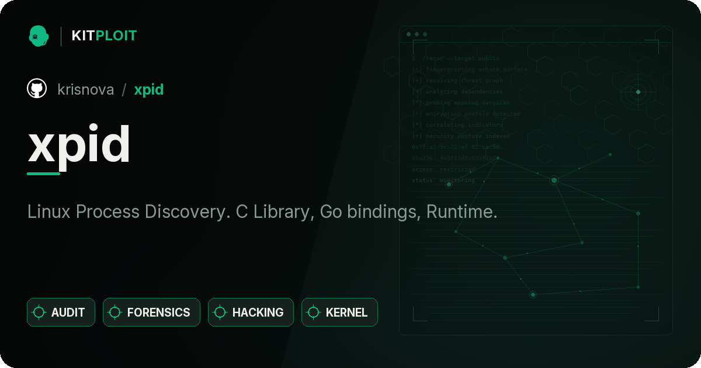This screenshot has height=368, width=701.
Task: Open the KITPLOIT brand name
Action: click(x=104, y=36)
